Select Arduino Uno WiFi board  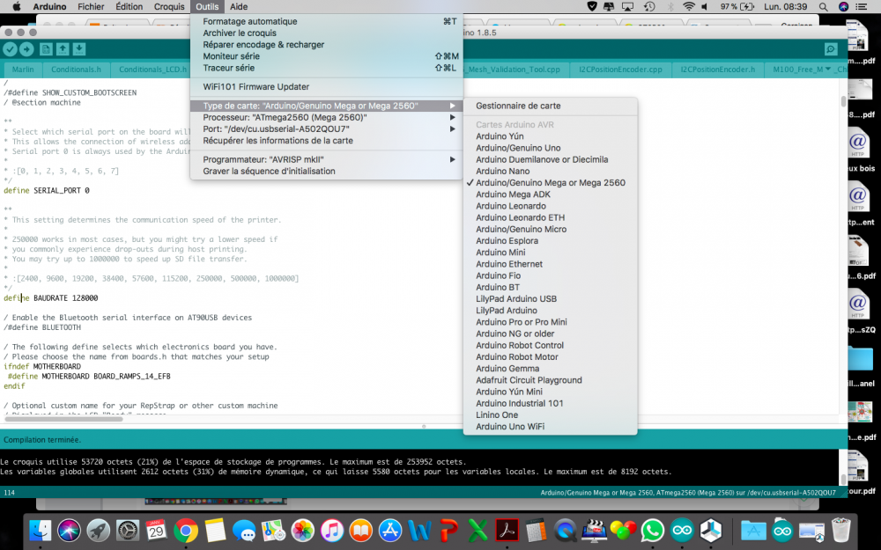pos(550,427)
